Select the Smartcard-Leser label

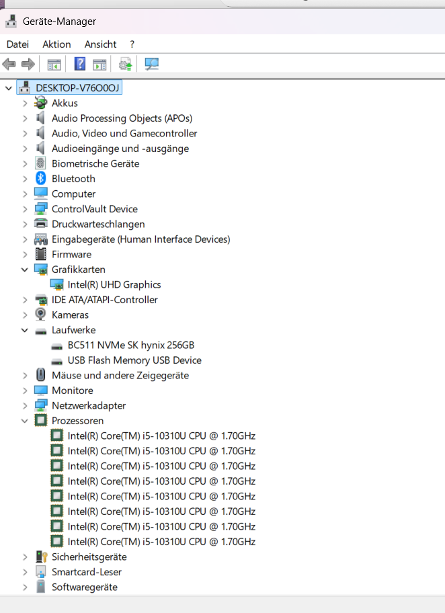click(x=87, y=572)
